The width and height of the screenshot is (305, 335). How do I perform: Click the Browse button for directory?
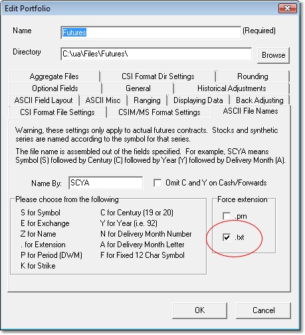(274, 55)
